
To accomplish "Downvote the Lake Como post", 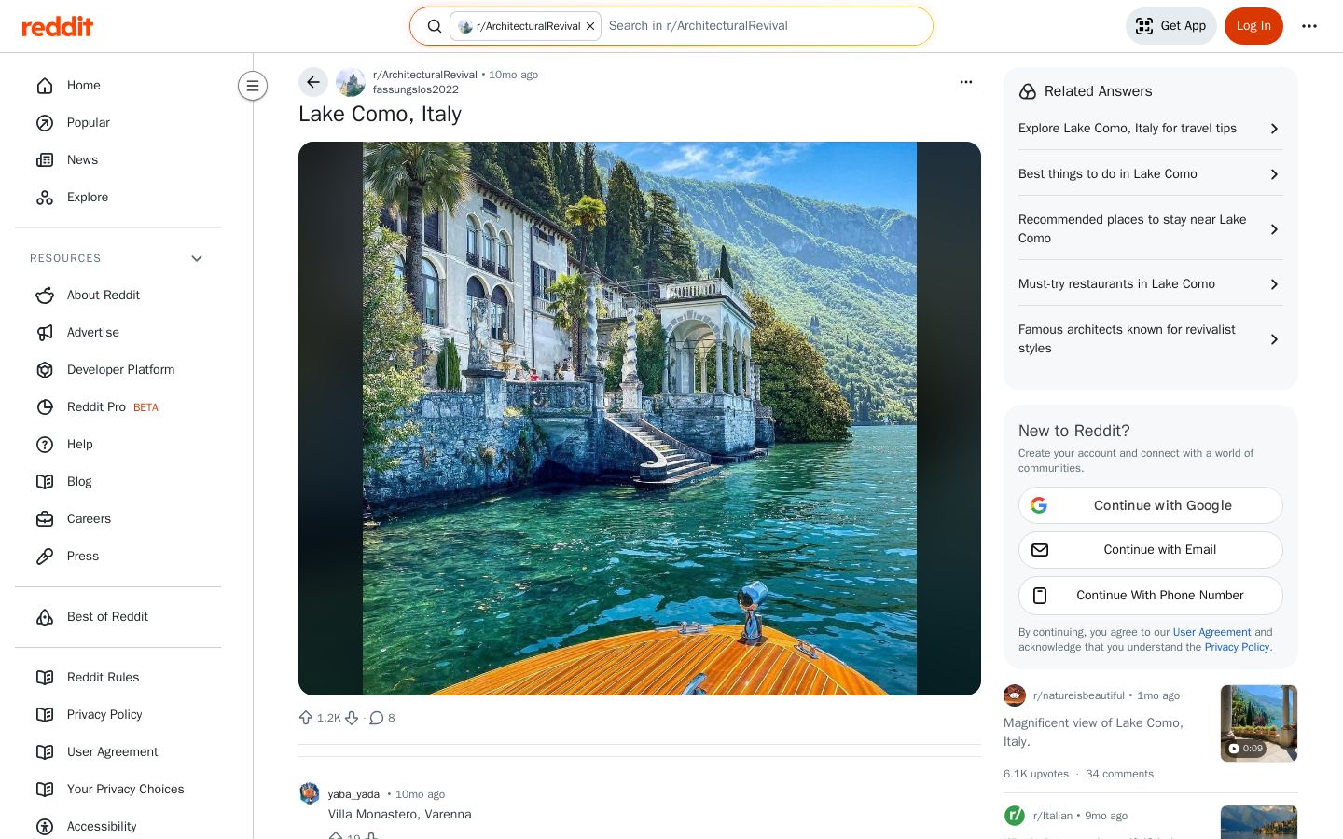I will [352, 718].
